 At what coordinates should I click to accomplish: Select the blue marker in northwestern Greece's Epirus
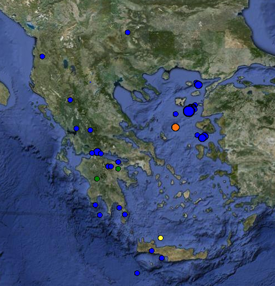(70, 100)
